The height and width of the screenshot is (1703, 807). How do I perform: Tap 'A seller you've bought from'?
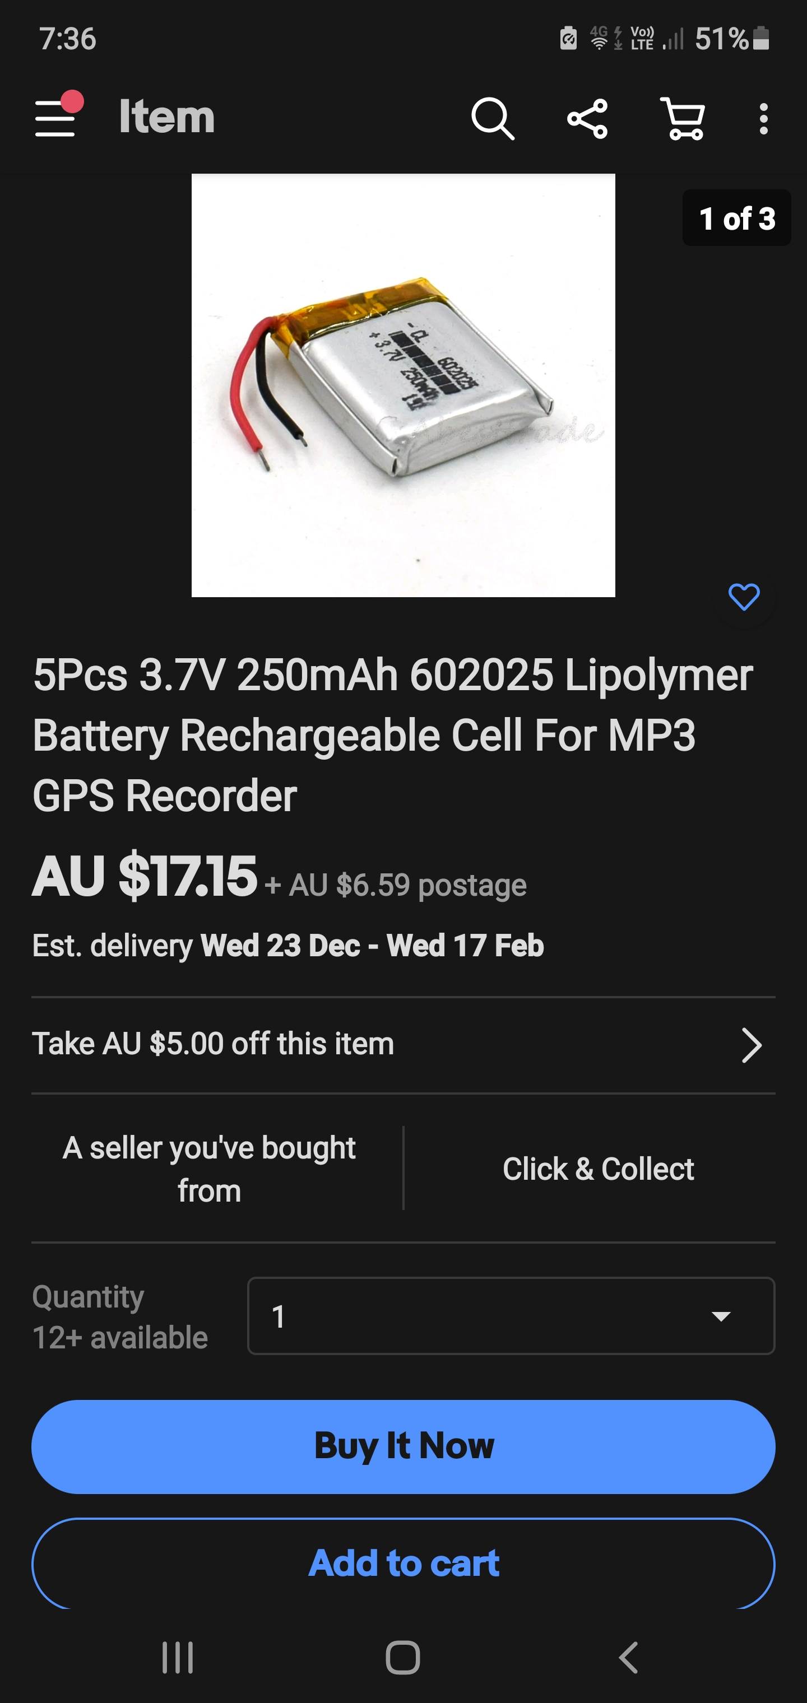pyautogui.click(x=210, y=1169)
